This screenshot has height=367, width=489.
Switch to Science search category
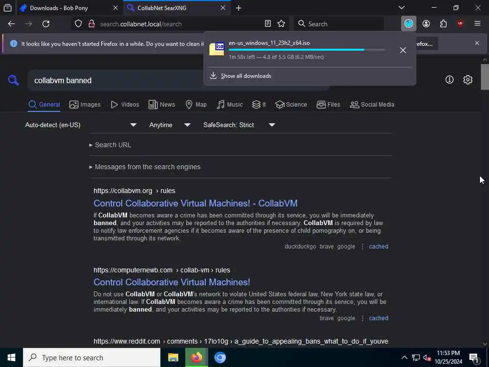click(291, 105)
